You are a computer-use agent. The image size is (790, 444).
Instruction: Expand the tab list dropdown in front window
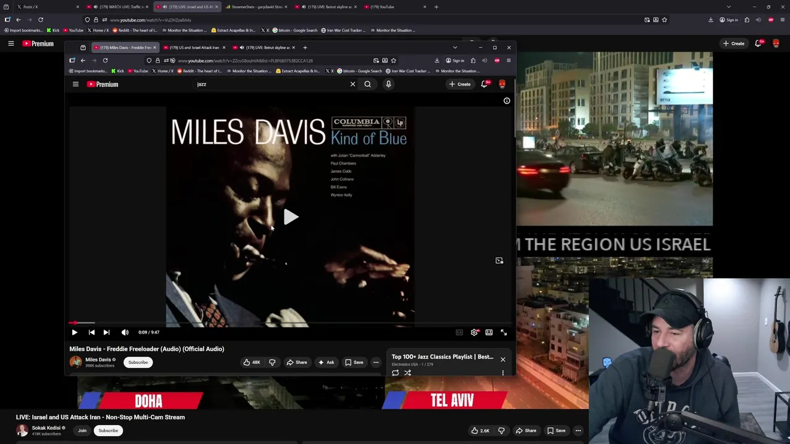455,47
